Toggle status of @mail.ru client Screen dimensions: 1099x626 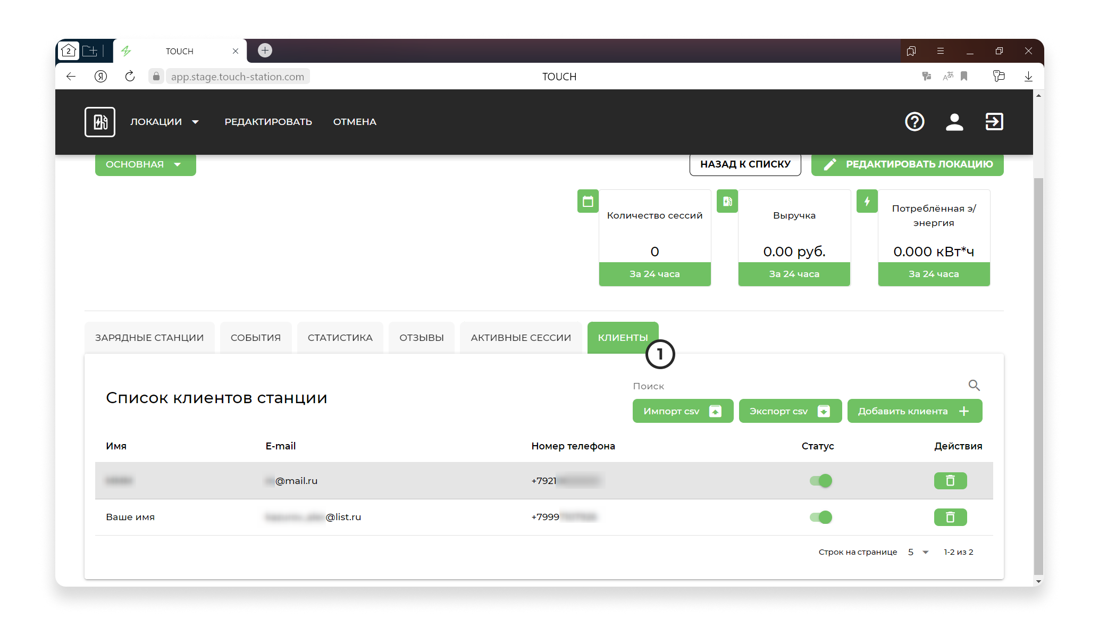pyautogui.click(x=821, y=481)
